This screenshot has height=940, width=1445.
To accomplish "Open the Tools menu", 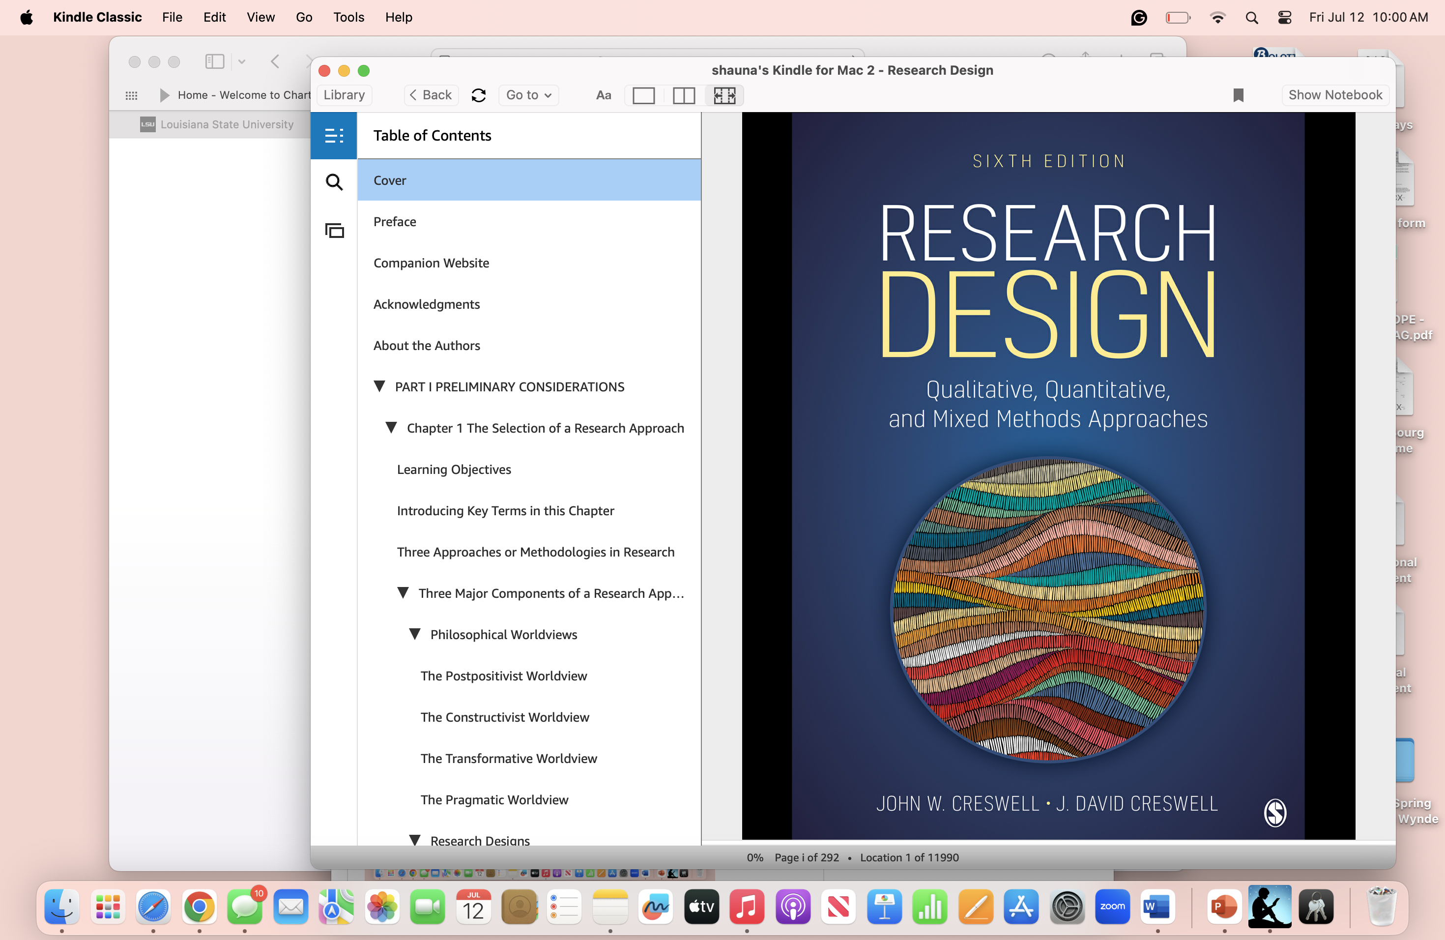I will pyautogui.click(x=348, y=17).
